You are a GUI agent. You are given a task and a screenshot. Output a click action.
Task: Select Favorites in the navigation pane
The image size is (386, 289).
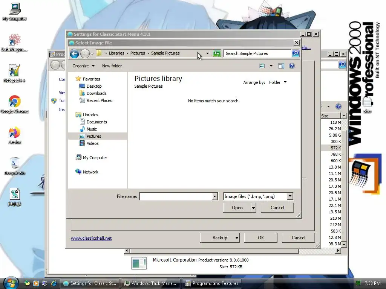[x=91, y=79]
